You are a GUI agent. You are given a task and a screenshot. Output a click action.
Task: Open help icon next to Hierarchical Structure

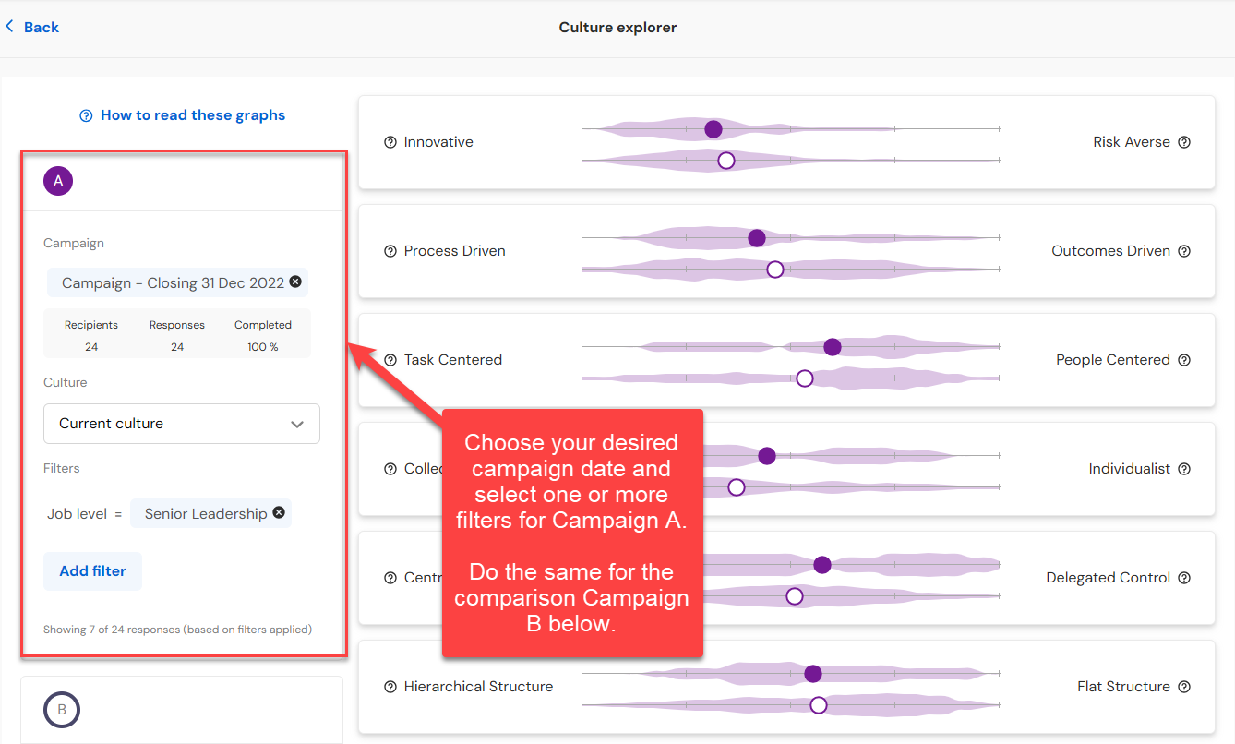pyautogui.click(x=390, y=687)
